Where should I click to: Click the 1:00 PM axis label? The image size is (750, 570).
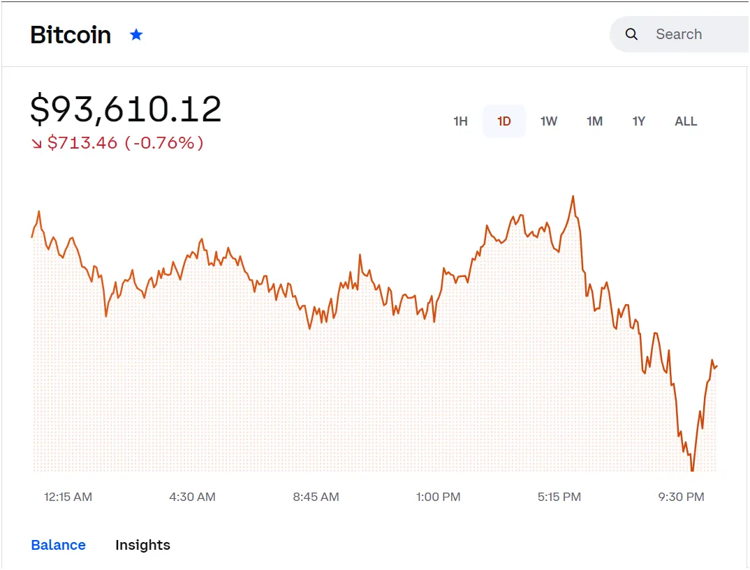pos(438,497)
